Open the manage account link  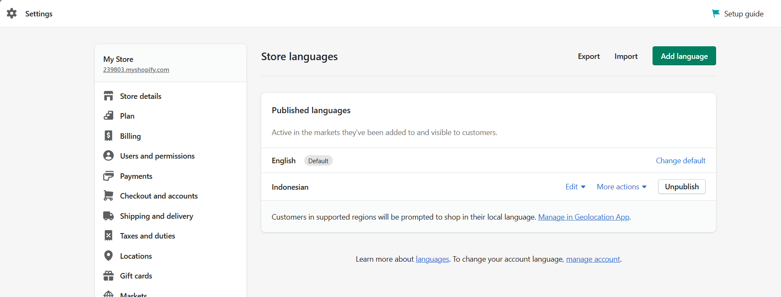tap(593, 259)
